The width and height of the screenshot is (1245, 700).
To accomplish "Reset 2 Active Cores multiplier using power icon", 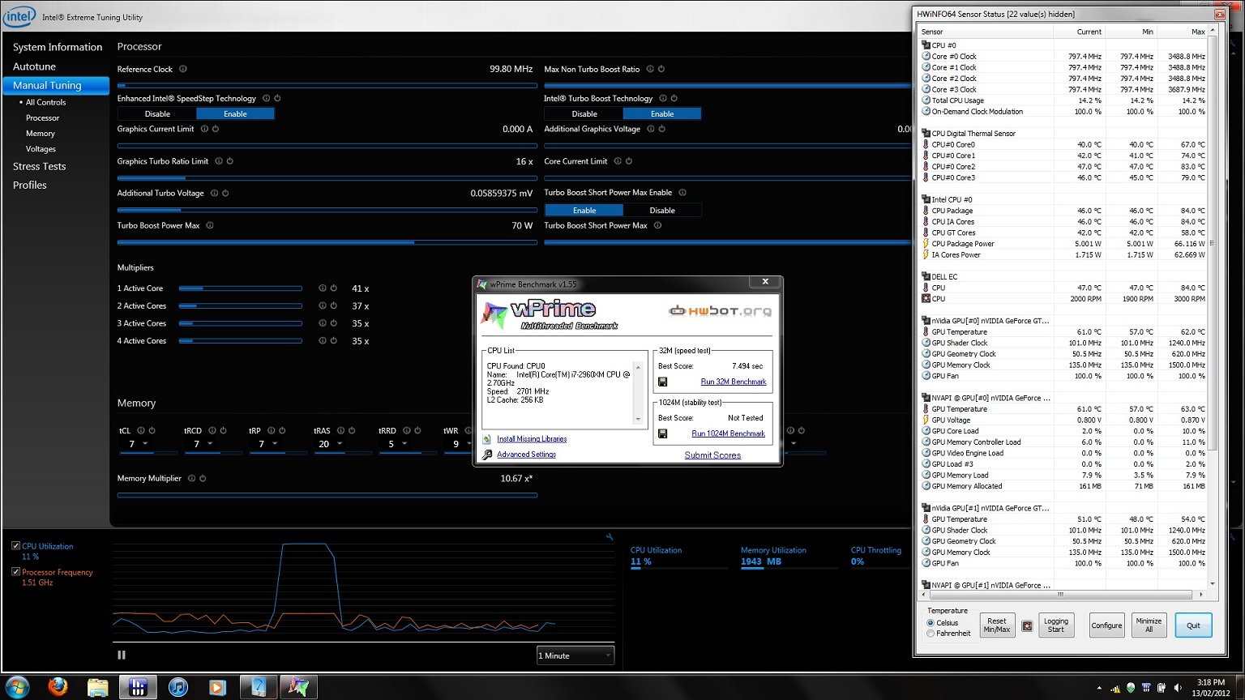I will click(x=333, y=305).
